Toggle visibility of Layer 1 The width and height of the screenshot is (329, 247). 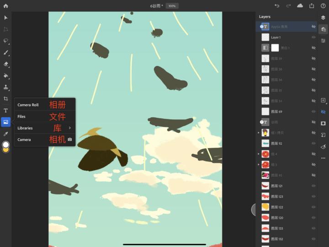pyautogui.click(x=313, y=37)
